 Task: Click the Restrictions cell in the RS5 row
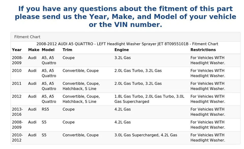point(207,112)
